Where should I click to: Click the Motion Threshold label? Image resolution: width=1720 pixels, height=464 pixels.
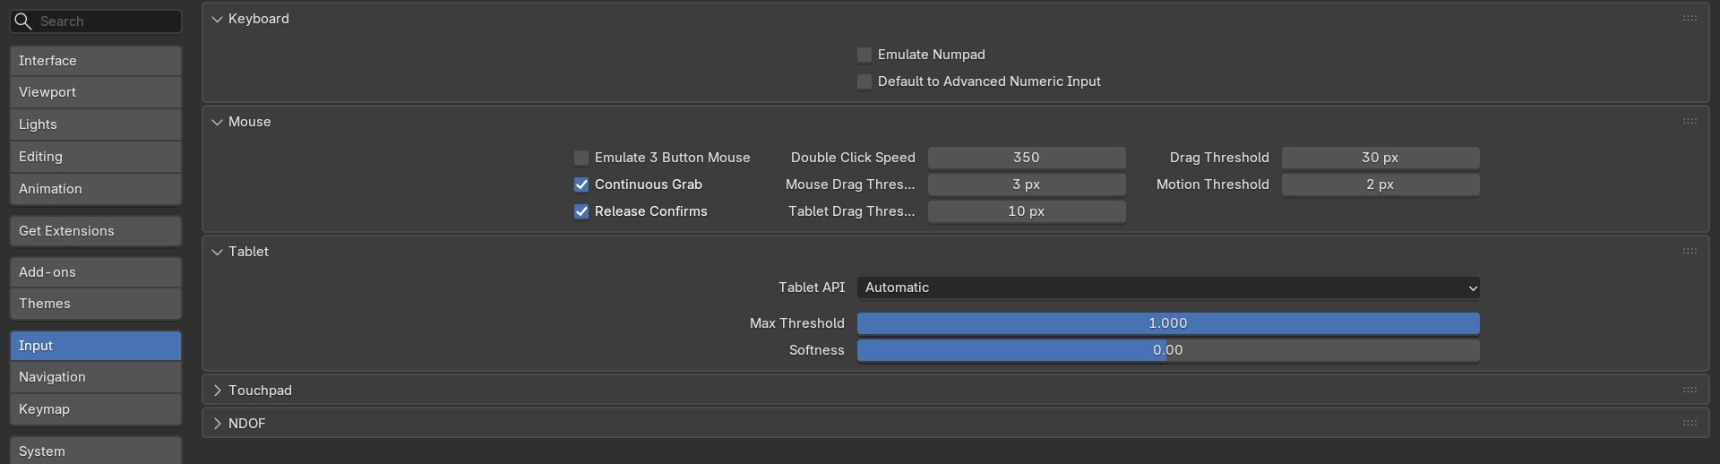coord(1213,185)
